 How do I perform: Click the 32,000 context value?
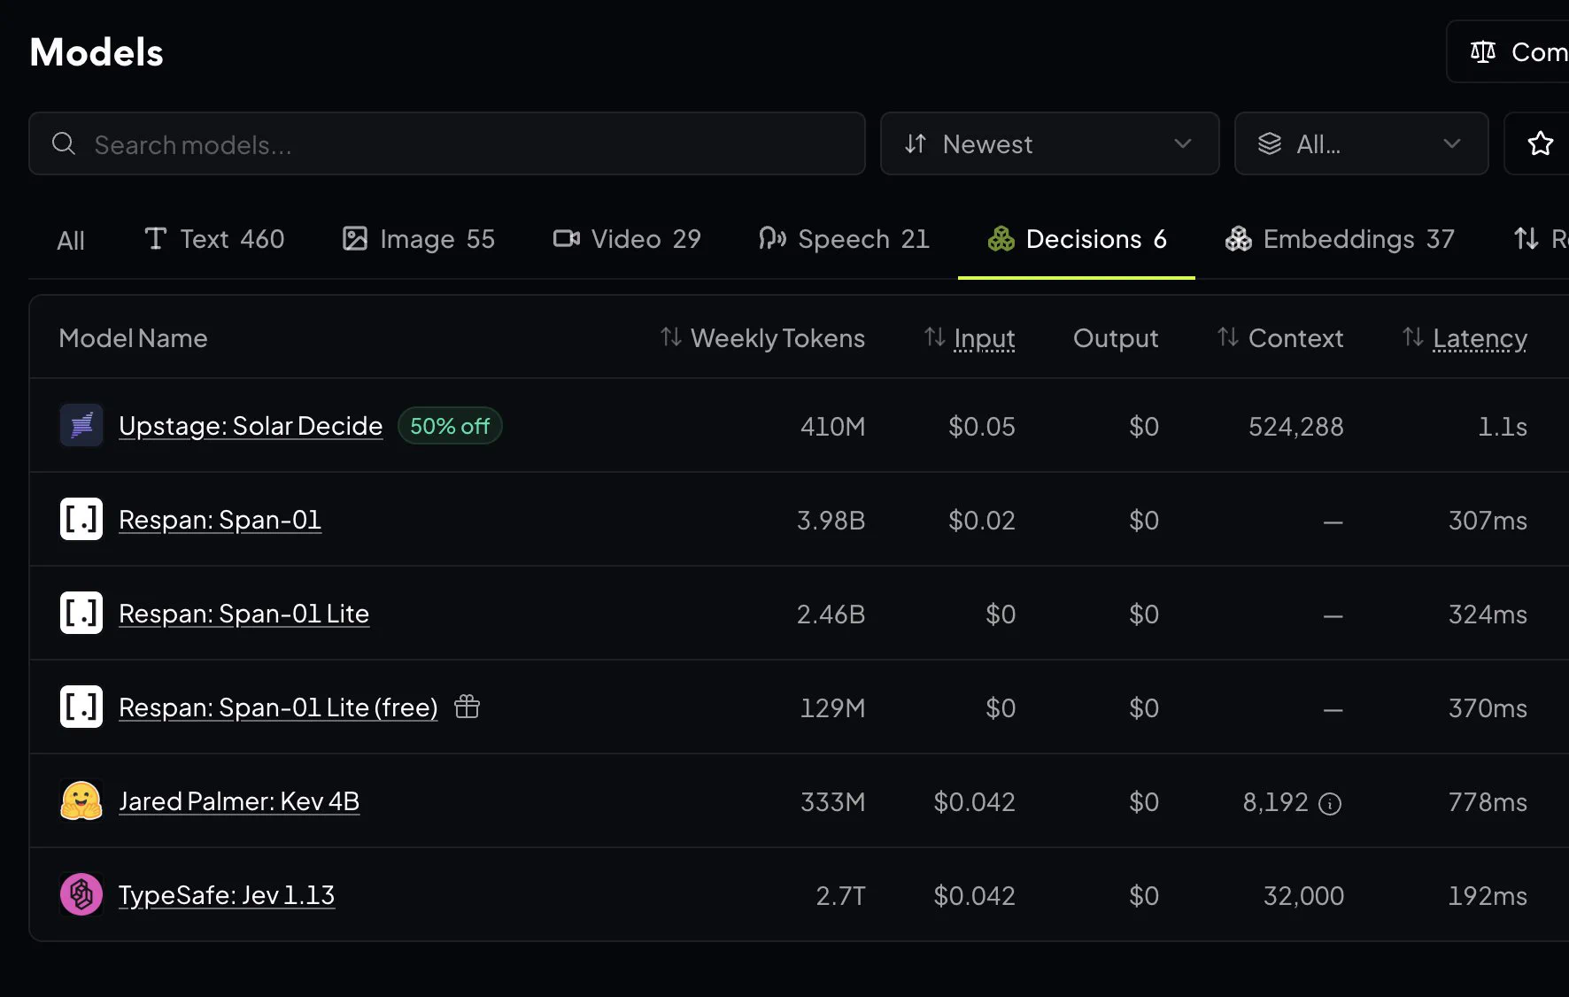1303,896
